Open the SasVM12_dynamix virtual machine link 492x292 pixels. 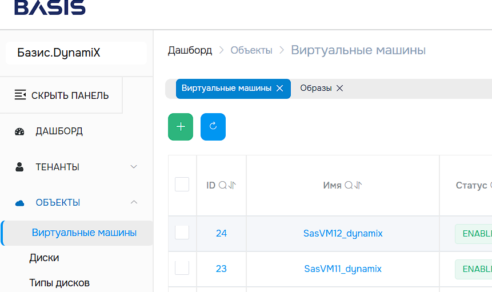[343, 233]
